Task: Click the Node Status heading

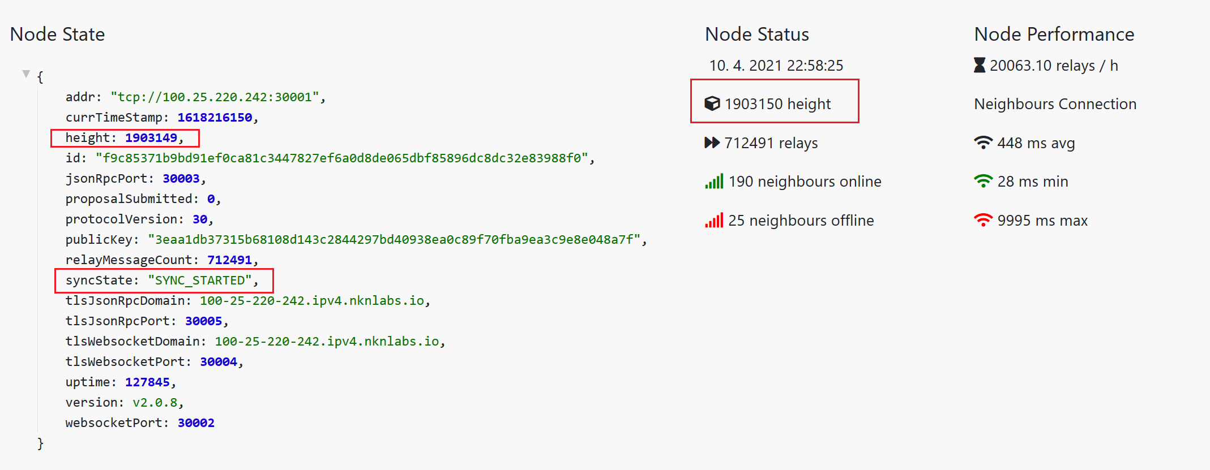Action: (757, 35)
